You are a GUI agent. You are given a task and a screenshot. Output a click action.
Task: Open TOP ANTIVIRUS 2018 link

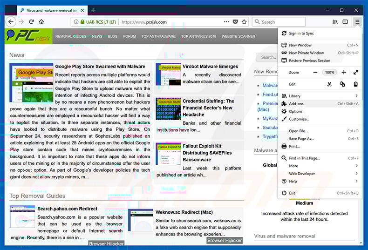point(198,36)
